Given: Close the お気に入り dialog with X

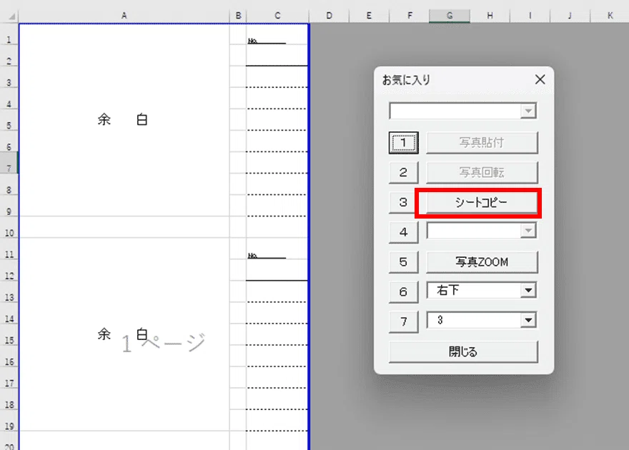Looking at the screenshot, I should [x=540, y=79].
